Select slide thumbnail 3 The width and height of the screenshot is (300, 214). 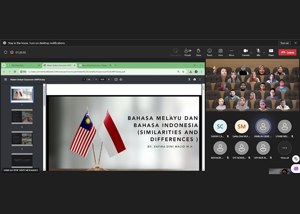coord(22,139)
